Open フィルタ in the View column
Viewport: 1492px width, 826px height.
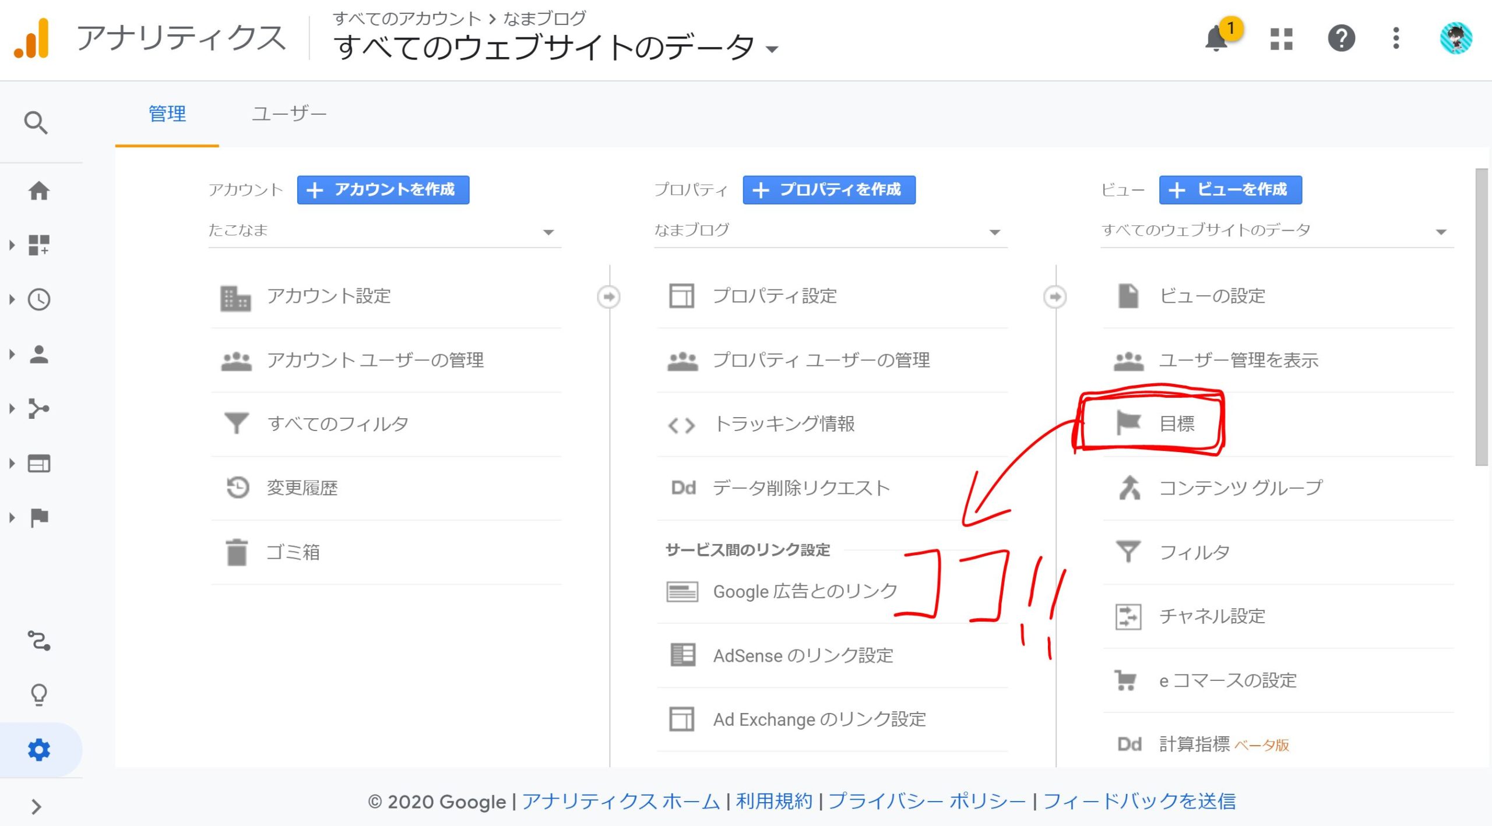pyautogui.click(x=1278, y=552)
